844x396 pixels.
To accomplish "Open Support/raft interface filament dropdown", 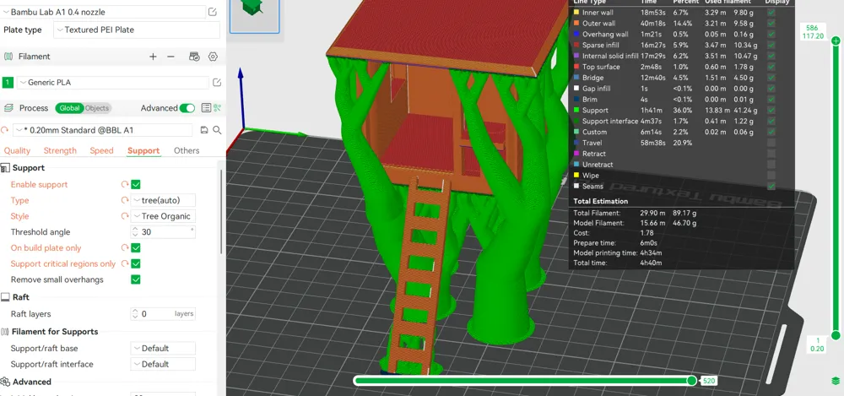I will 163,364.
